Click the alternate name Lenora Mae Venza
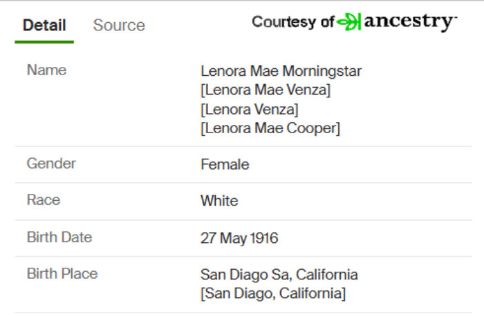Image resolution: width=484 pixels, height=316 pixels. (266, 90)
